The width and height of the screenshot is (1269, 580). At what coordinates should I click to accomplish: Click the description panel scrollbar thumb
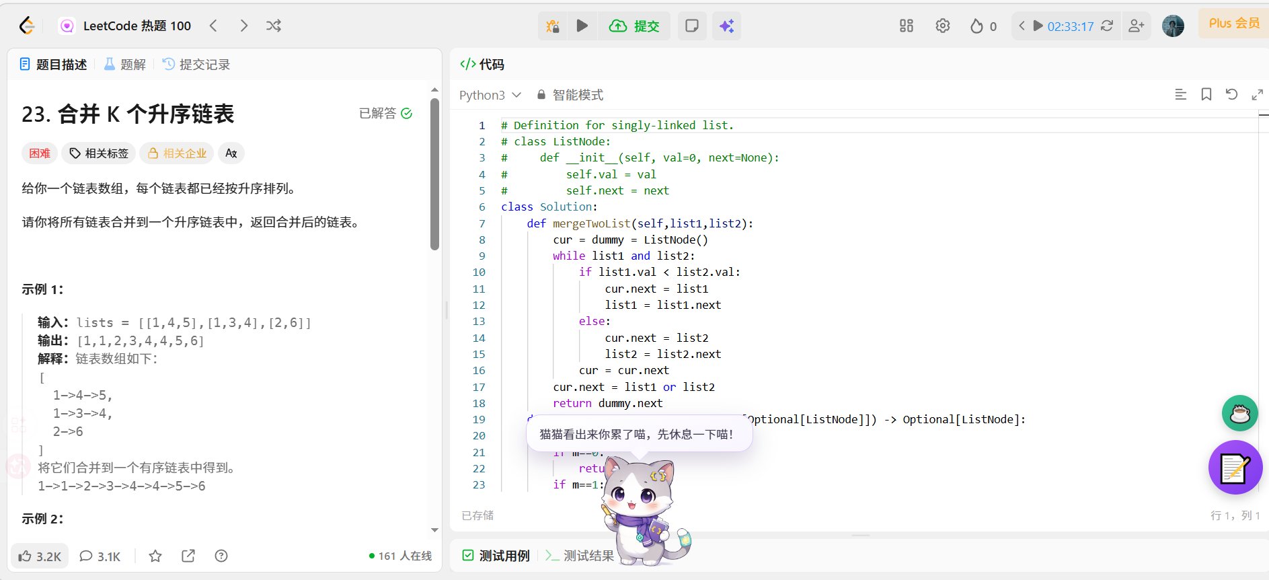[x=434, y=174]
